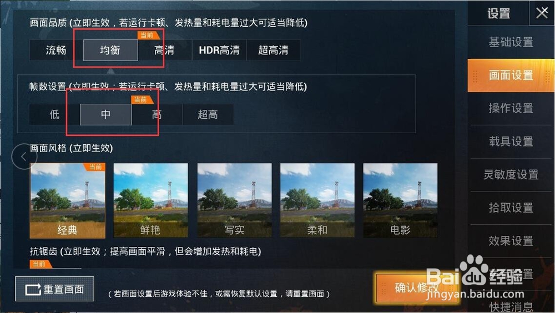This screenshot has height=313, width=555.
Task: Pick the 经典 style thumbnail
Action: coord(67,200)
